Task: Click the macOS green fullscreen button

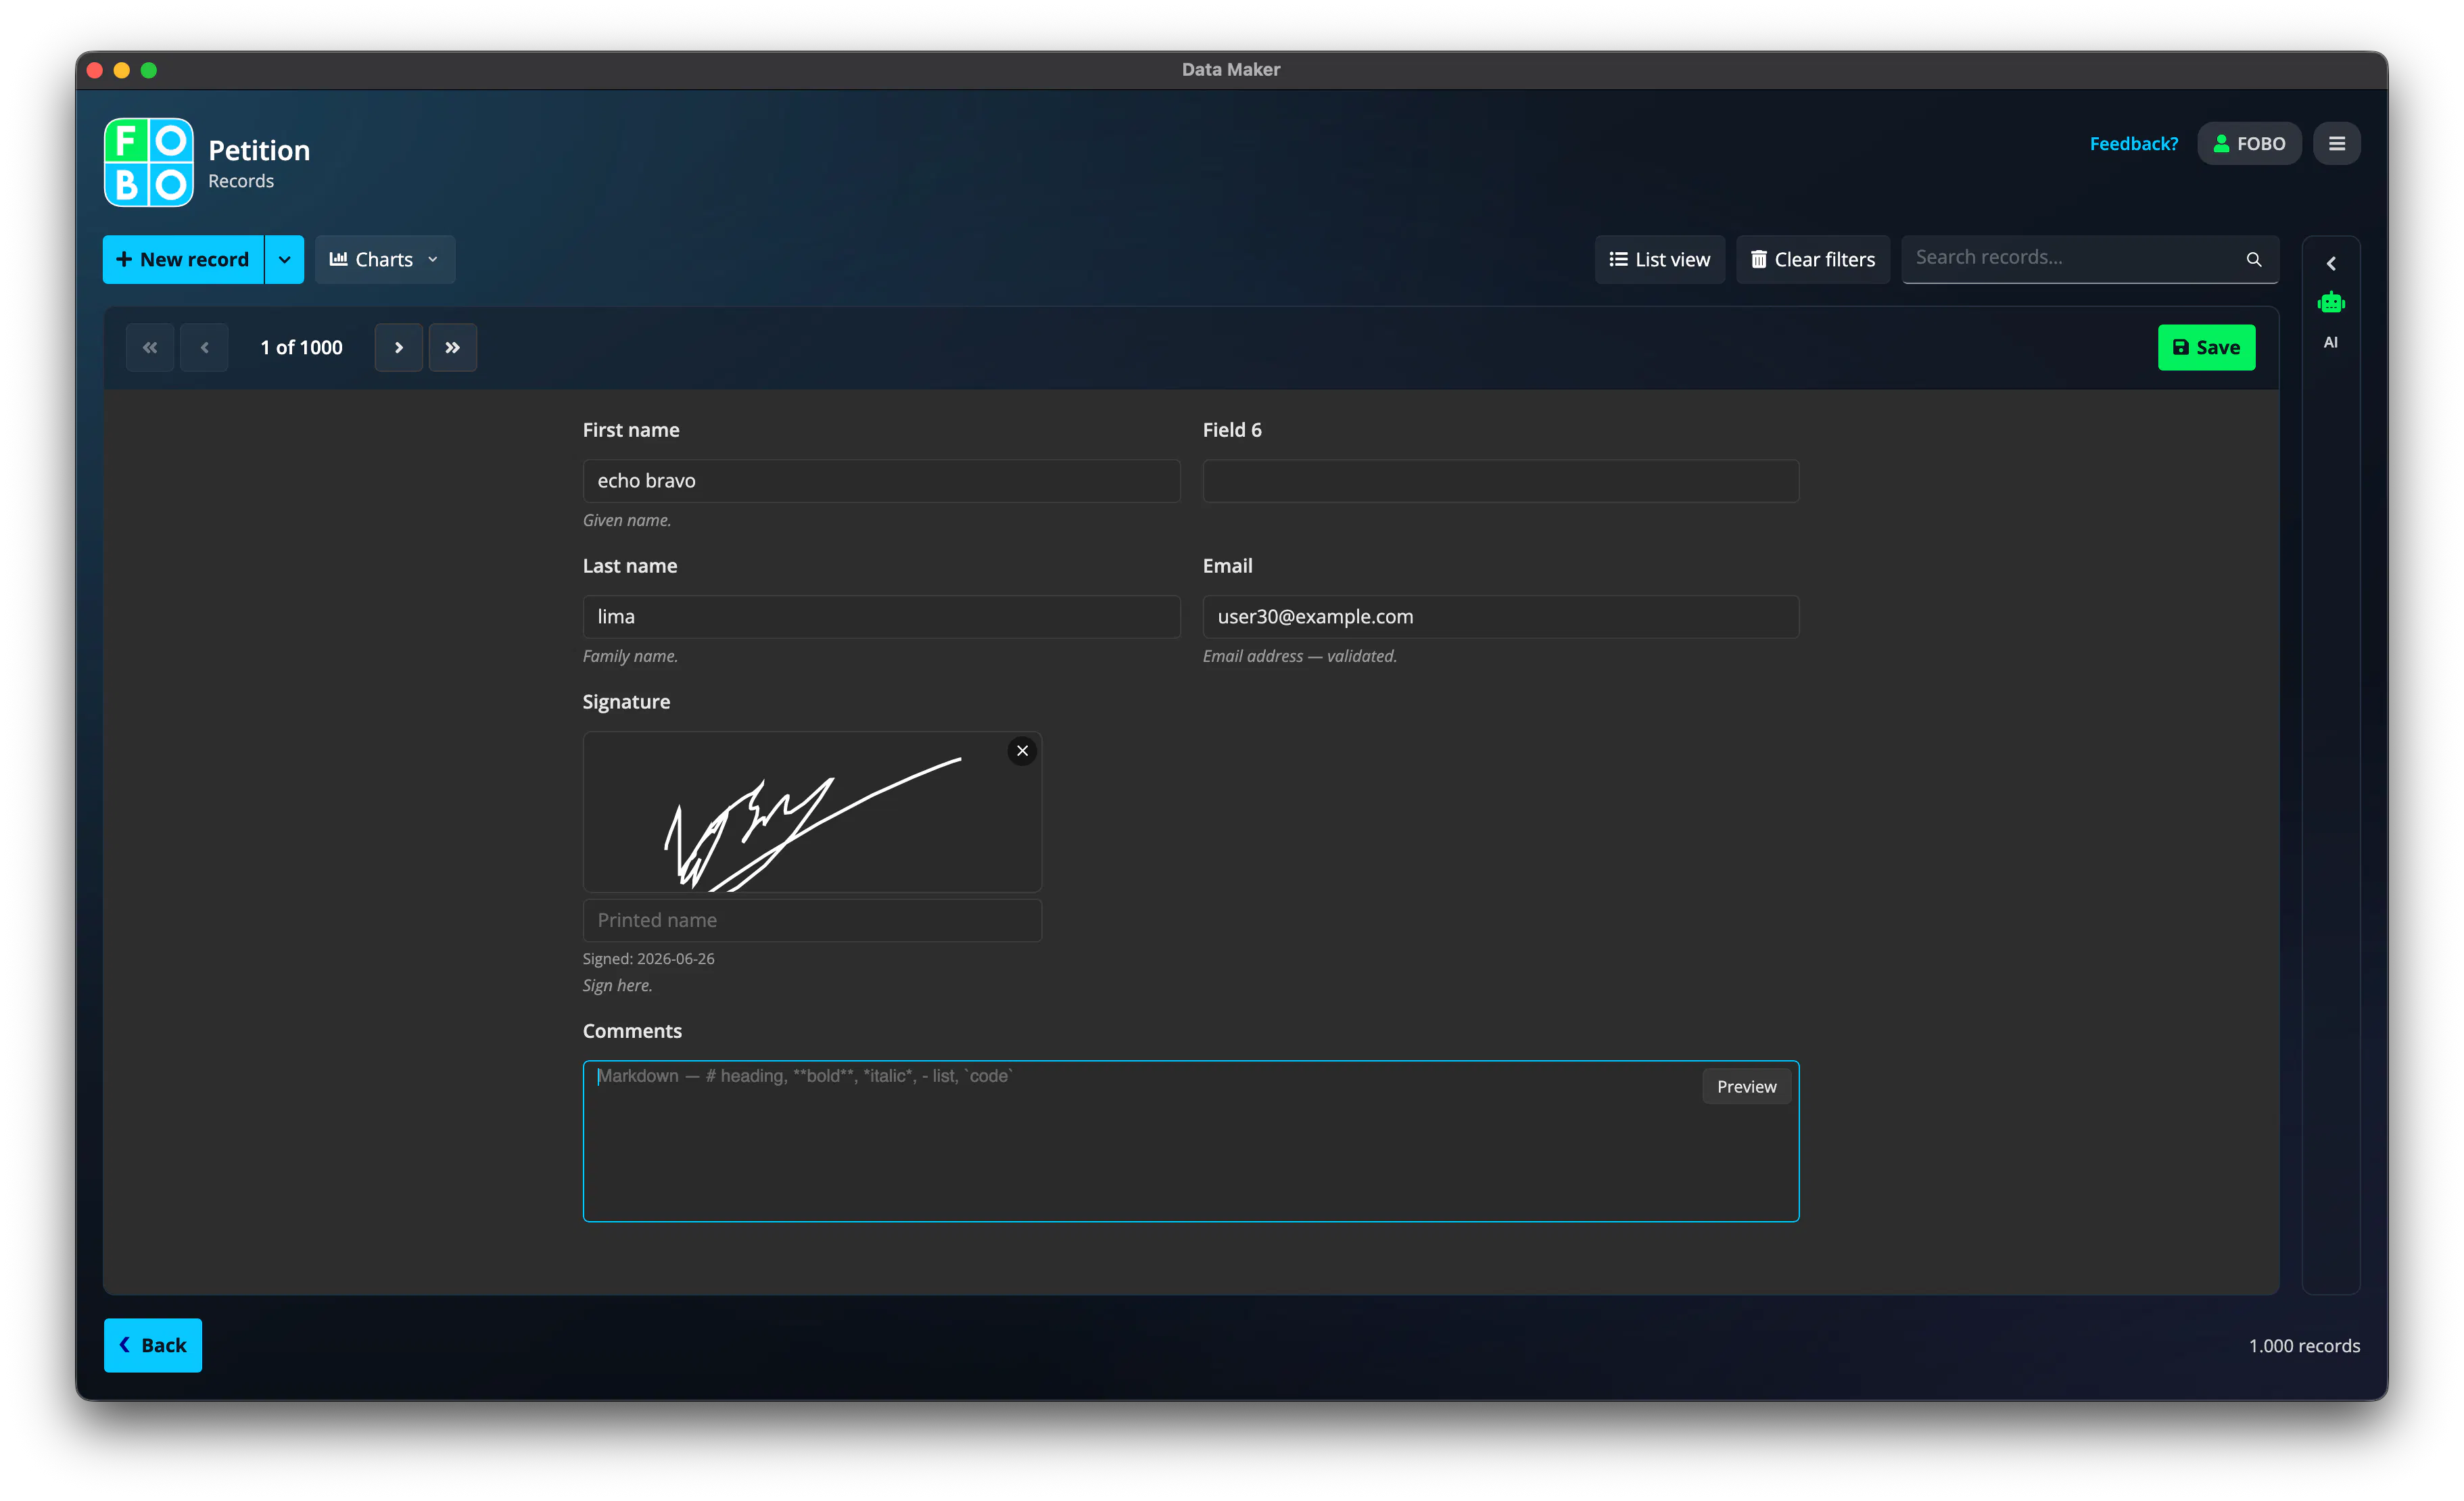Action: pos(149,70)
